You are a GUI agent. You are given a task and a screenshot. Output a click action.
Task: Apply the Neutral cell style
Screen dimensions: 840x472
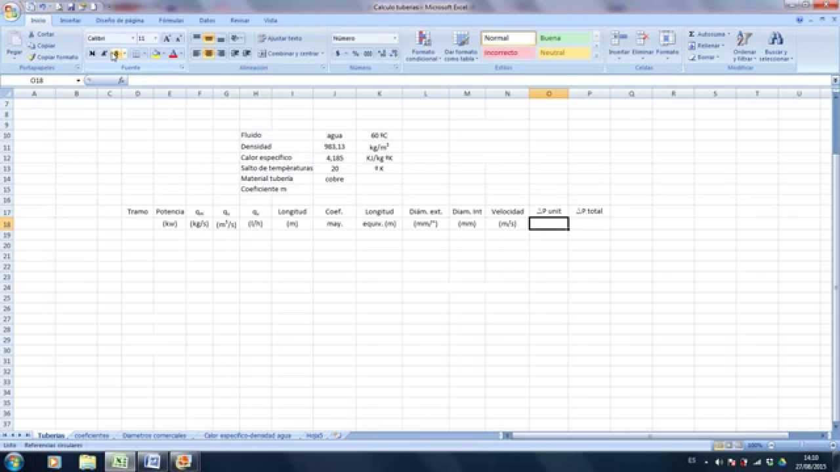coord(564,52)
